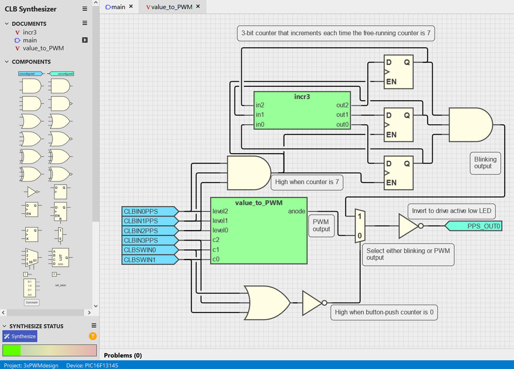Select the 2-input NAND gate component

(x=60, y=103)
